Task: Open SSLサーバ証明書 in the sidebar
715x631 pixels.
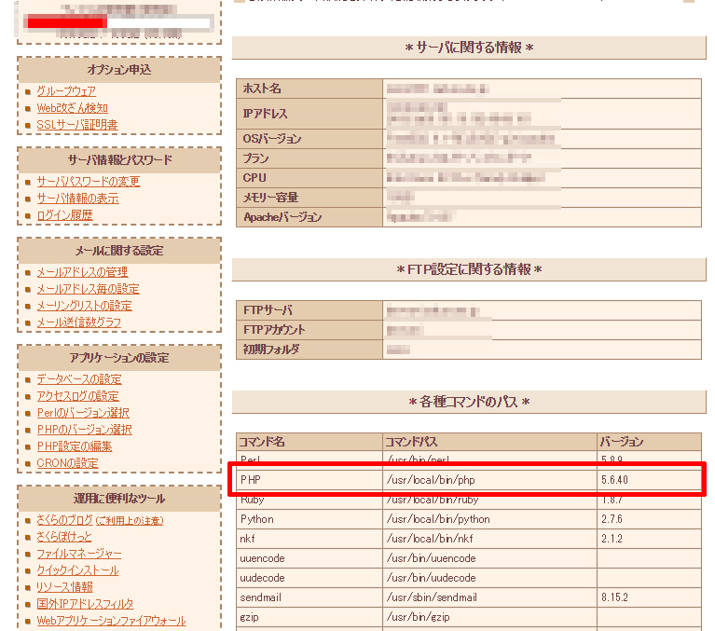Action: pos(76,125)
